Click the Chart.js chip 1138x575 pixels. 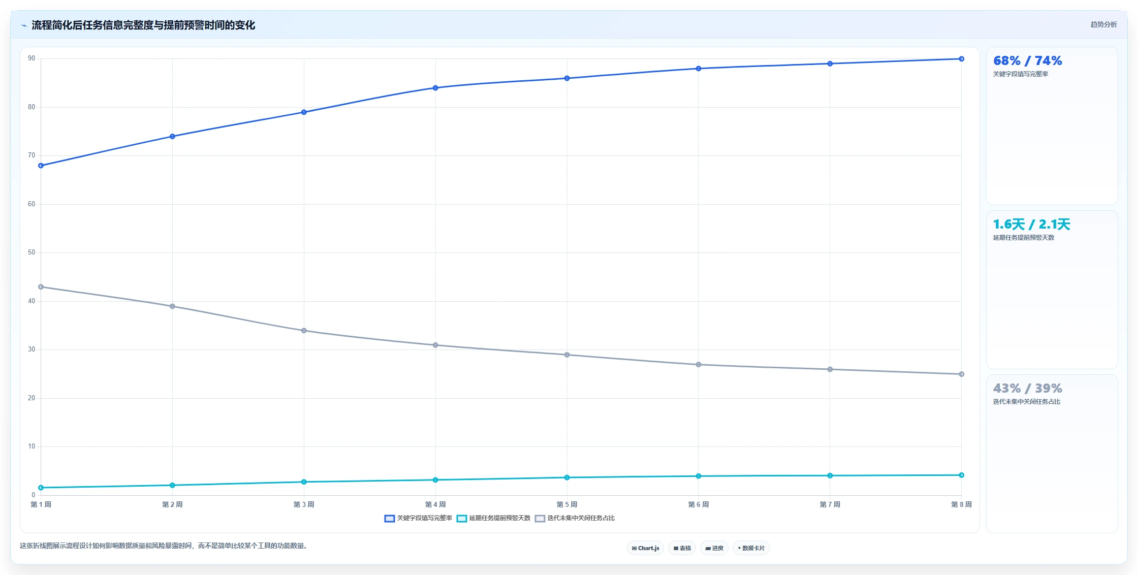coord(645,548)
